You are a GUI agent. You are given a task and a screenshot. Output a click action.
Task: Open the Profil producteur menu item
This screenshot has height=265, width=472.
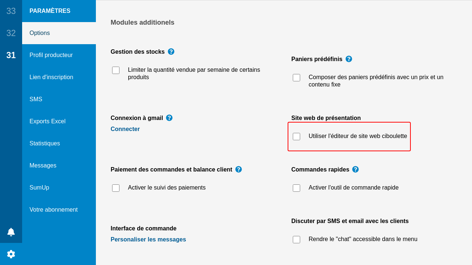[x=51, y=55]
